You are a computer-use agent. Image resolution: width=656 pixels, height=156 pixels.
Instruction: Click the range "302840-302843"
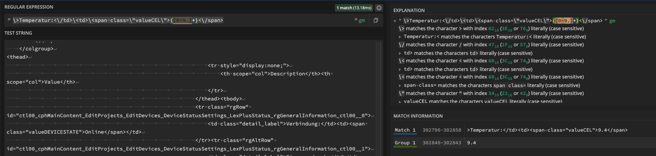click(442, 143)
